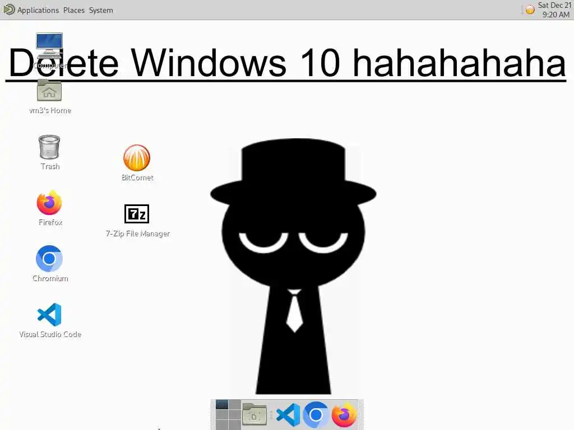The width and height of the screenshot is (574, 430).
Task: Select the 'Visual Studio Code' label text
Action: [x=50, y=334]
